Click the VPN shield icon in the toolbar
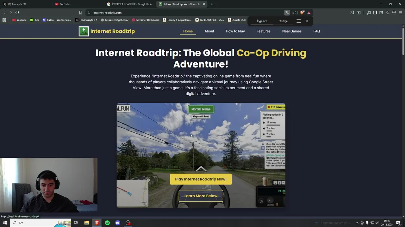This screenshot has height=227, width=405. pos(394,13)
